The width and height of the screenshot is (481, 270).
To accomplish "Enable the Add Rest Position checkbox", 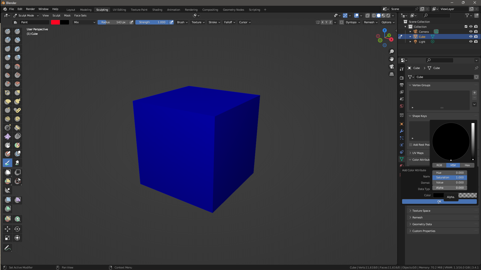I will [x=411, y=145].
